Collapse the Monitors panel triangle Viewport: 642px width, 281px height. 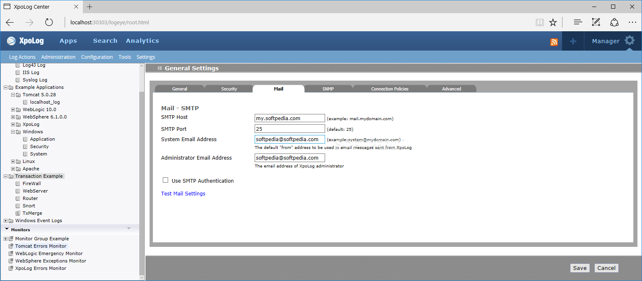tap(7, 229)
